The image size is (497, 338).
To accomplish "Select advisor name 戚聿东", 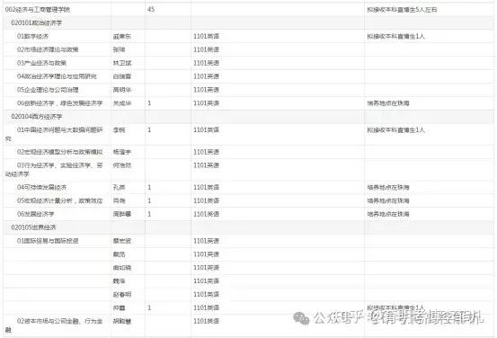I will (122, 37).
